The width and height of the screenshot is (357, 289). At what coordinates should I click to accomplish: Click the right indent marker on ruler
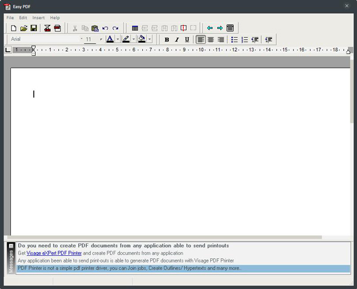[348, 52]
